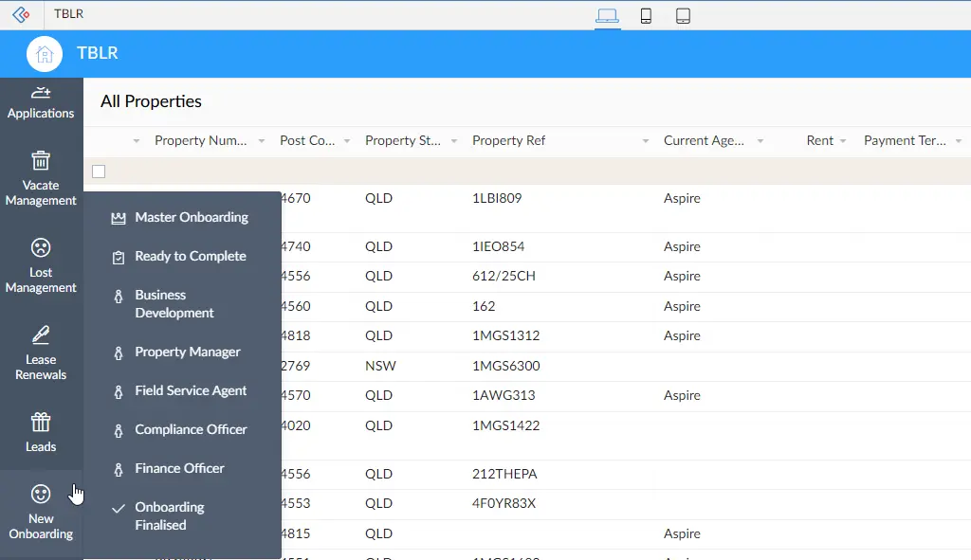This screenshot has width=971, height=560.
Task: Select New Onboarding in the sidebar
Action: tap(41, 512)
